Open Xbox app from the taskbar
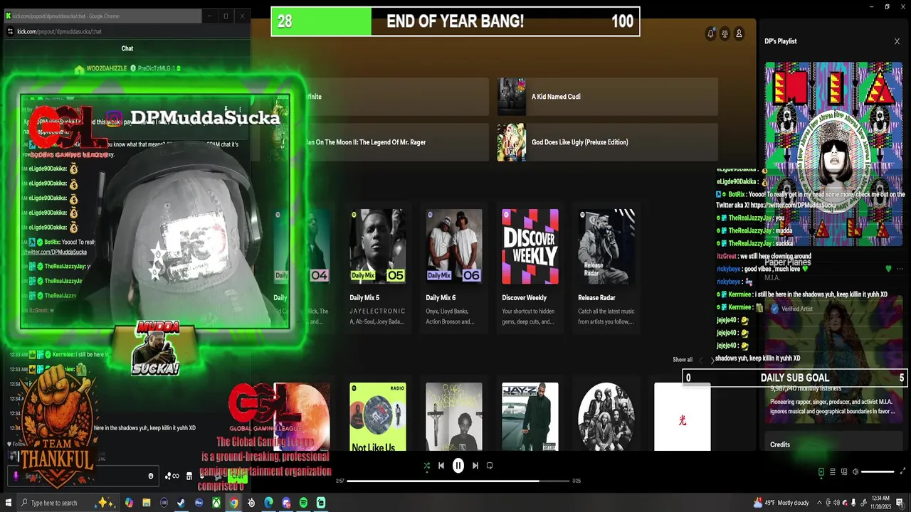 [216, 503]
